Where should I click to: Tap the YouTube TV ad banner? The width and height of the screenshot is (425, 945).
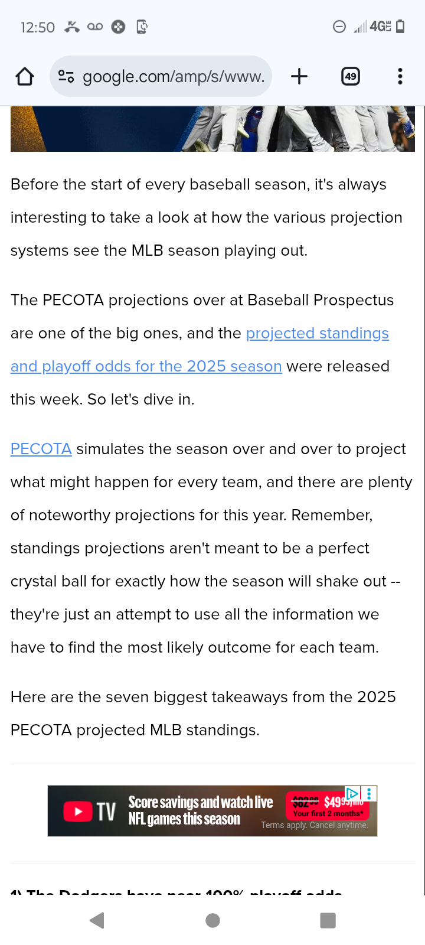click(212, 811)
